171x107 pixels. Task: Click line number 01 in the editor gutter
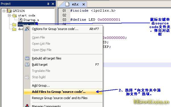click(64, 11)
